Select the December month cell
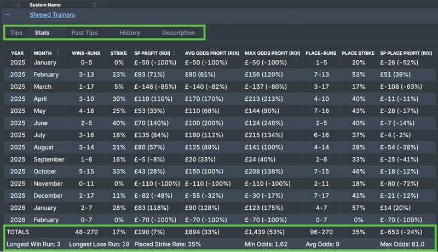 coord(48,196)
